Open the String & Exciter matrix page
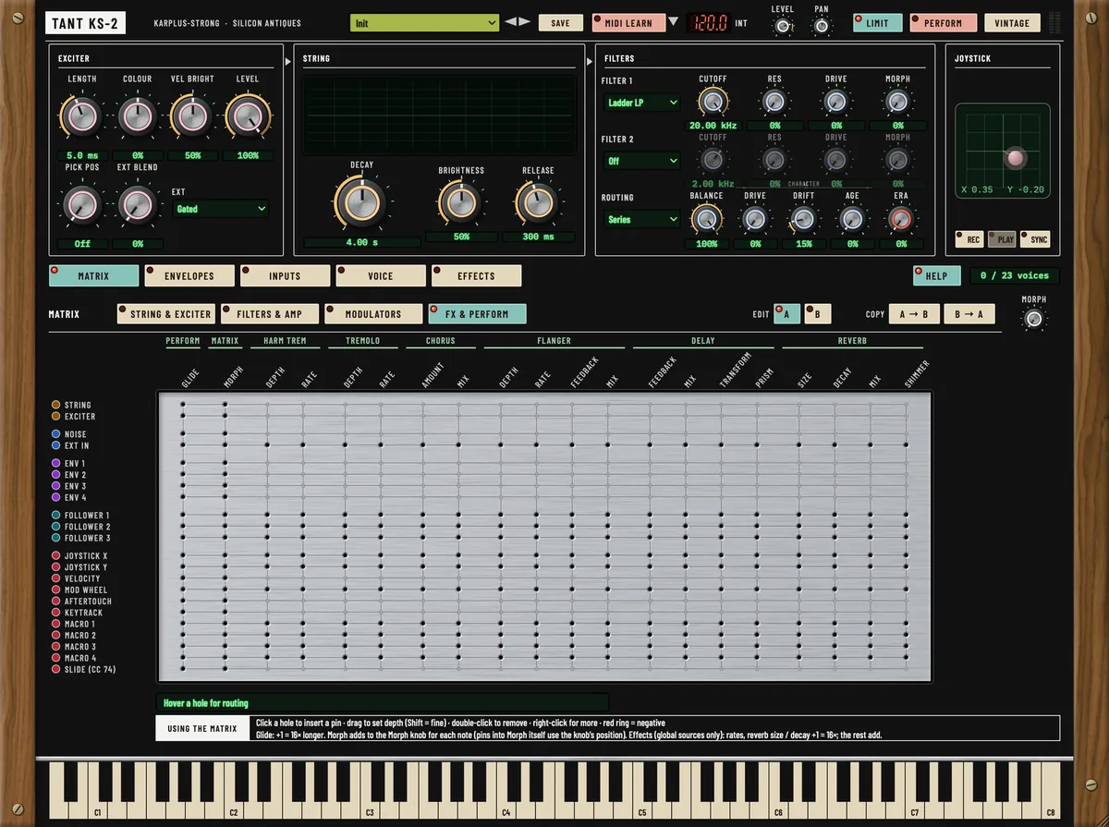The height and width of the screenshot is (827, 1109). pos(166,314)
